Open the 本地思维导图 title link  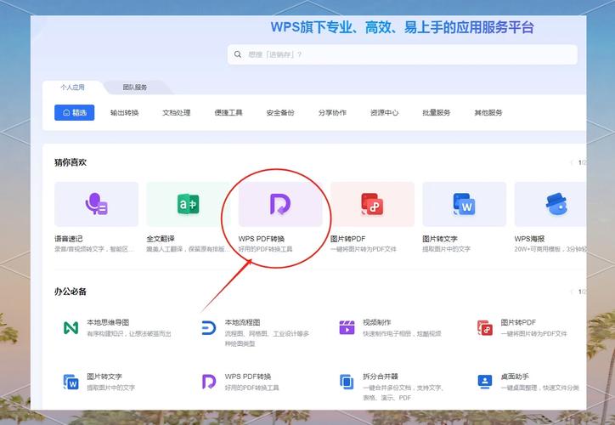click(x=108, y=322)
